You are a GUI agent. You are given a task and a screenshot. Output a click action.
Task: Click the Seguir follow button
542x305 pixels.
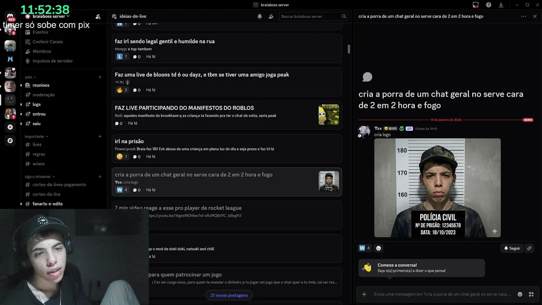point(512,248)
